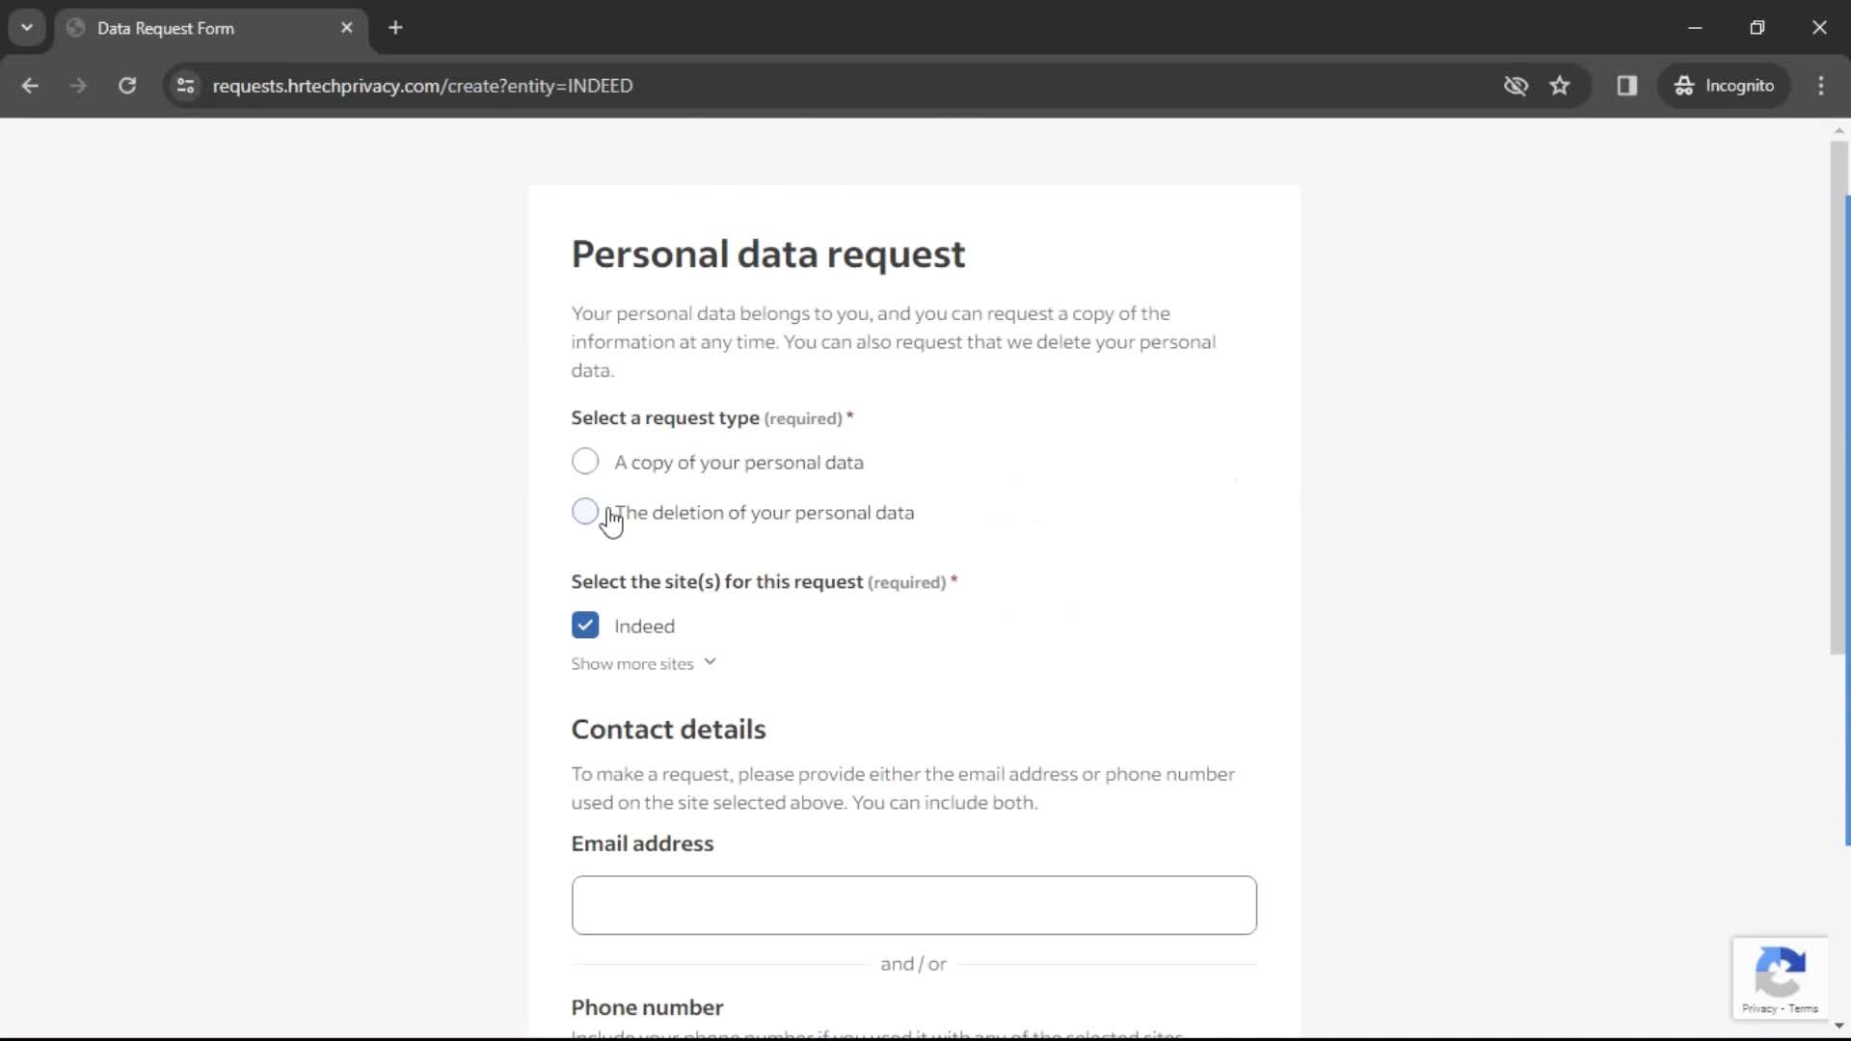Click the address bar URL field

click(x=423, y=85)
